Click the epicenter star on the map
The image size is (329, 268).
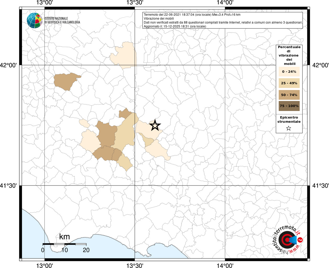coord(155,126)
